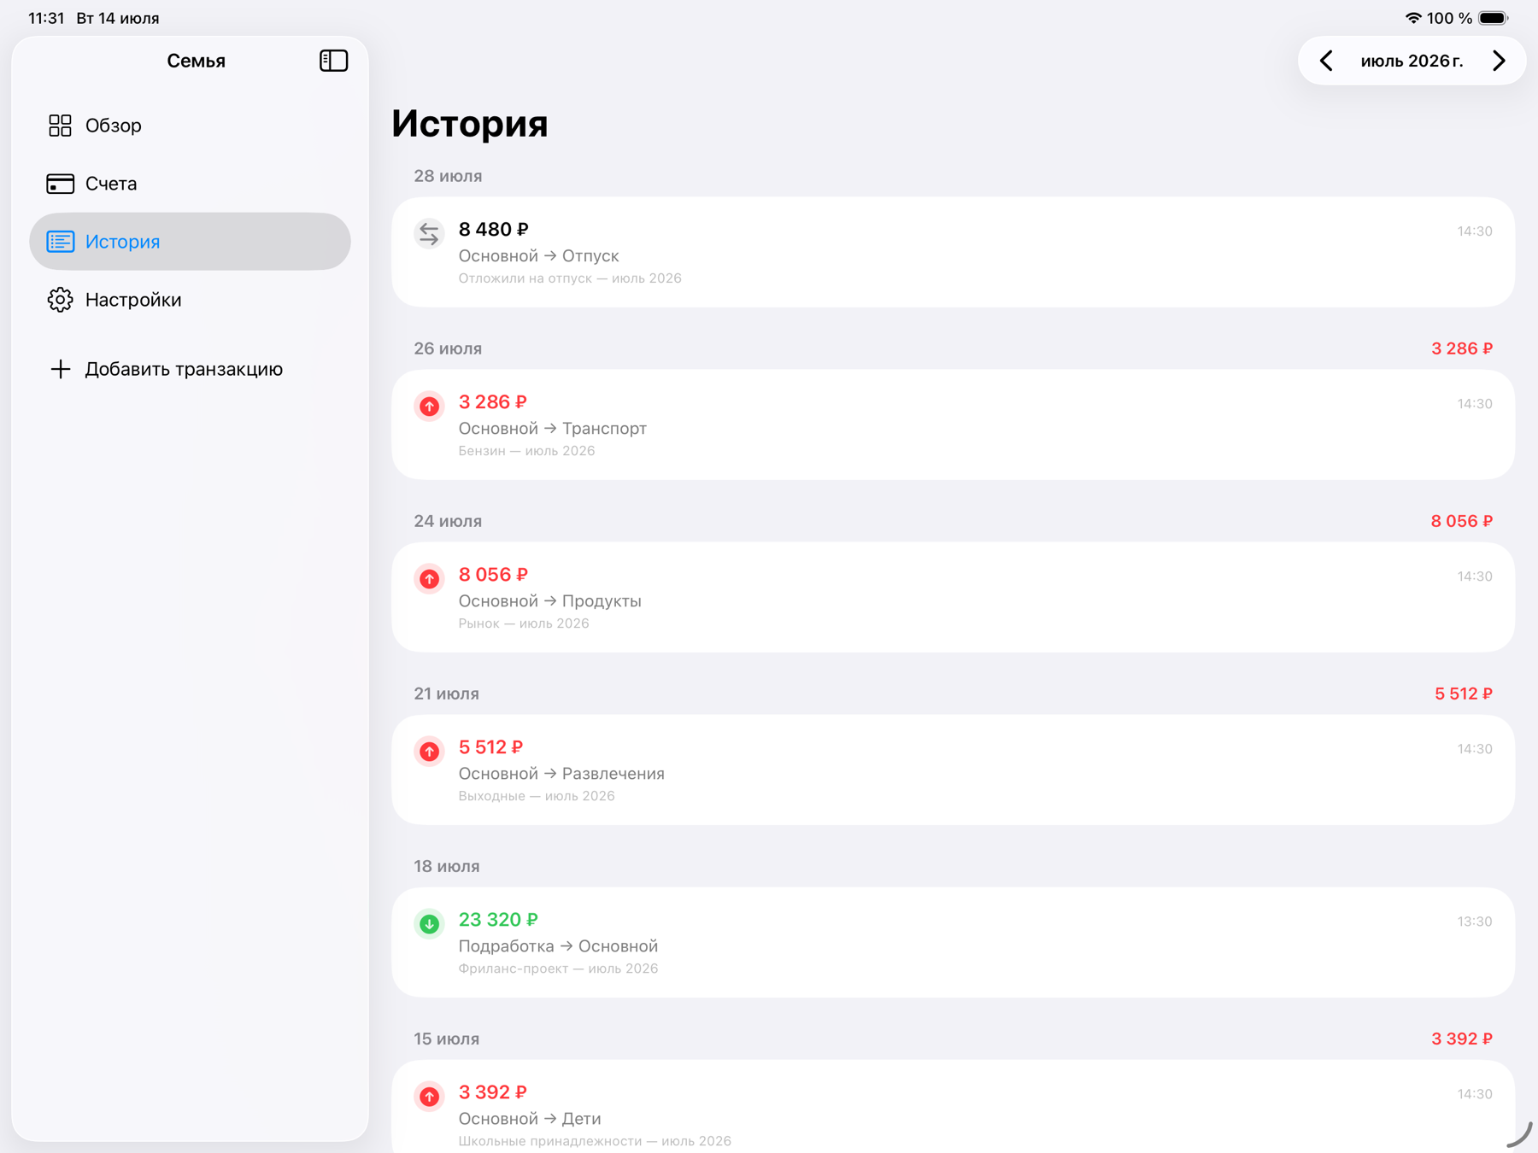The height and width of the screenshot is (1153, 1538).
Task: Click the battery status icon
Action: point(1494,18)
